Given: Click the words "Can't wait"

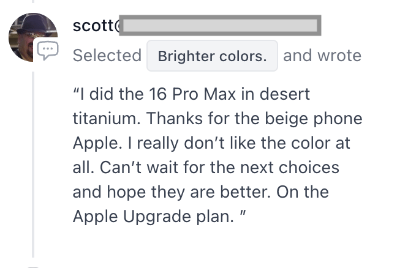Looking at the screenshot, I should (x=139, y=168).
